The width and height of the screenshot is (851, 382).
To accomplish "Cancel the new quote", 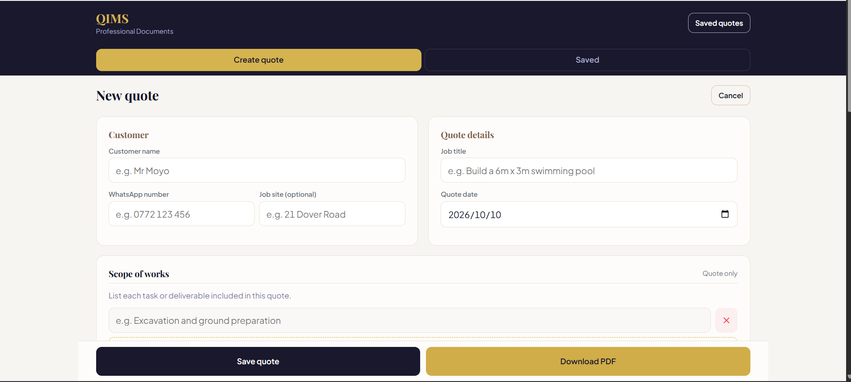I will [x=730, y=95].
